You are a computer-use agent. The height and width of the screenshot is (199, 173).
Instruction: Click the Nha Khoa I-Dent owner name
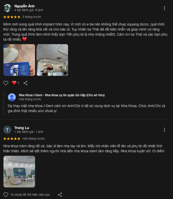[x=62, y=95]
